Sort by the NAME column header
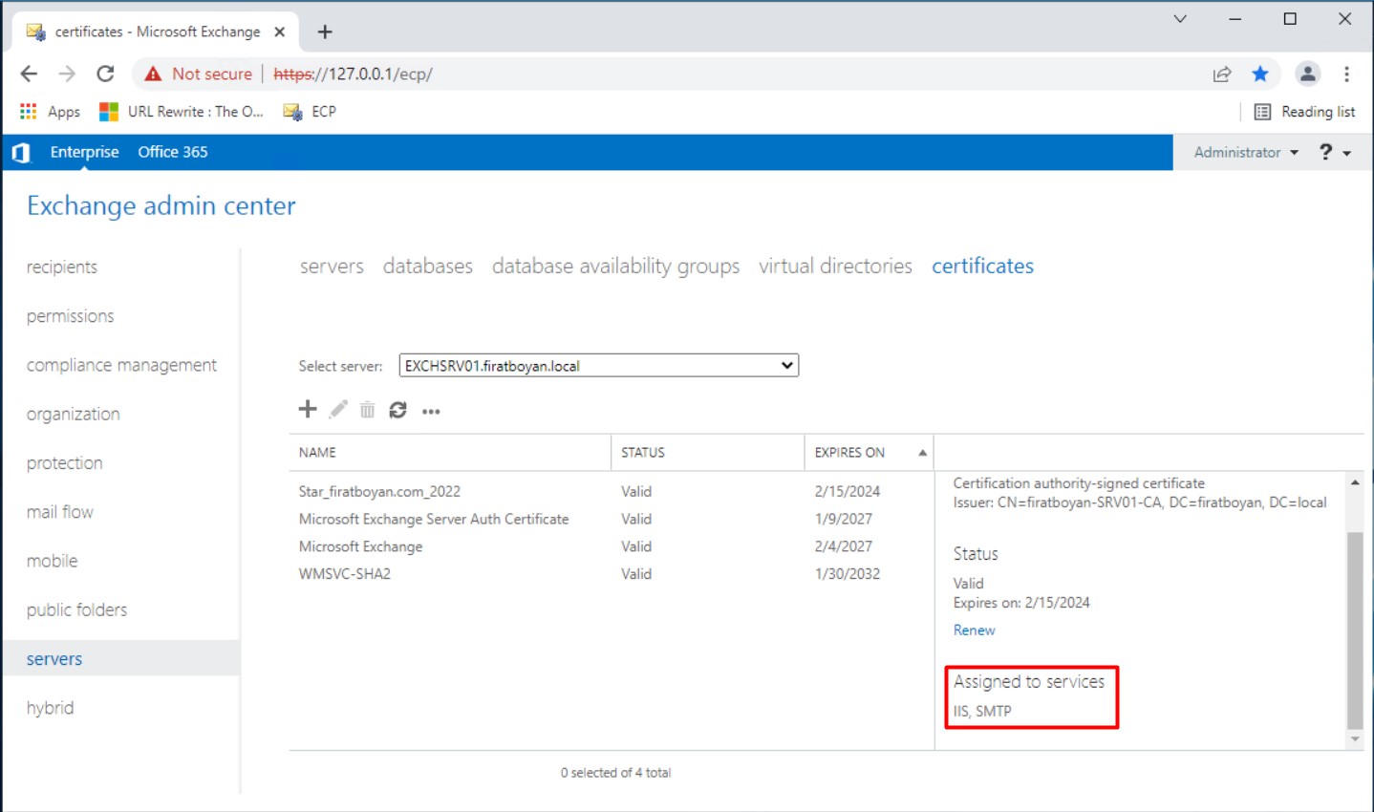Screen dimensions: 1374x812 pyautogui.click(x=450, y=453)
